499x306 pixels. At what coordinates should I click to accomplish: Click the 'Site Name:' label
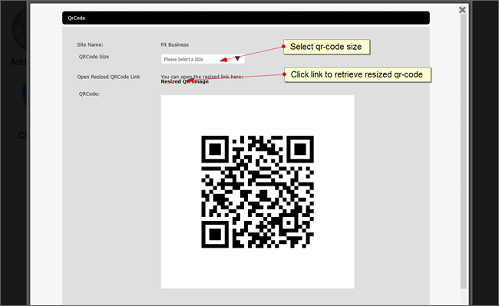tap(90, 44)
